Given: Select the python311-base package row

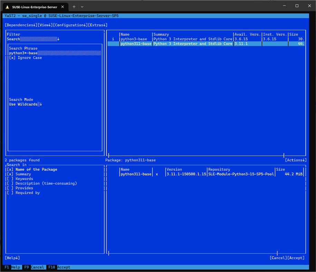Looking at the screenshot, I should click(206, 44).
